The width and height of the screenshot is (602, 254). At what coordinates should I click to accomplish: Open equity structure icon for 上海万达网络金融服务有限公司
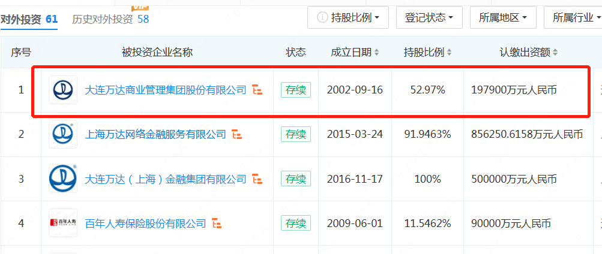pyautogui.click(x=237, y=134)
